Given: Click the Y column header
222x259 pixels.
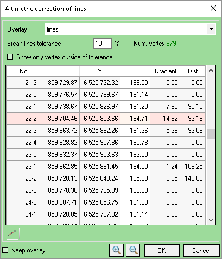Looking at the screenshot, I should (100, 71).
